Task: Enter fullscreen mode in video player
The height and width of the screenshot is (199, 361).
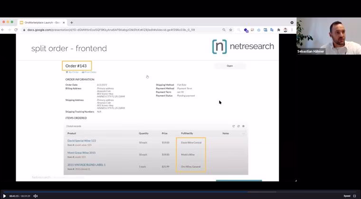Action: click(354, 196)
